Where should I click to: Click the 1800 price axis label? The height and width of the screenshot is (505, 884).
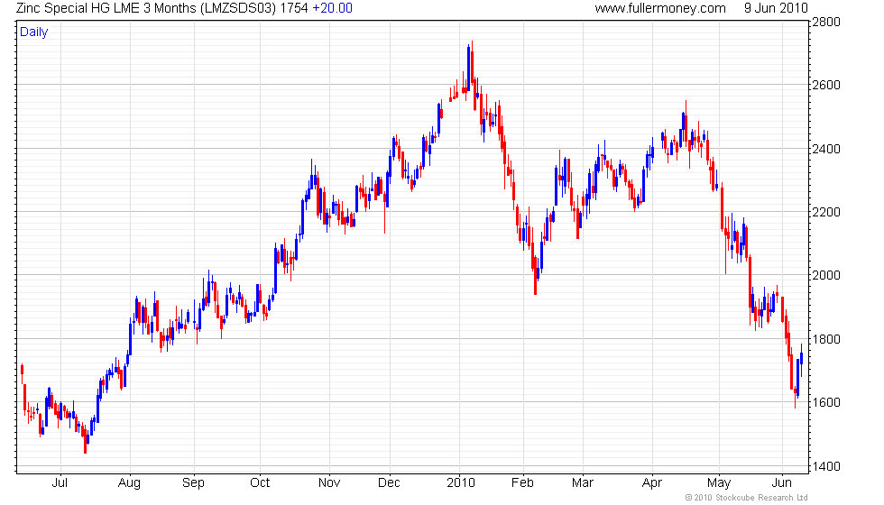click(826, 339)
